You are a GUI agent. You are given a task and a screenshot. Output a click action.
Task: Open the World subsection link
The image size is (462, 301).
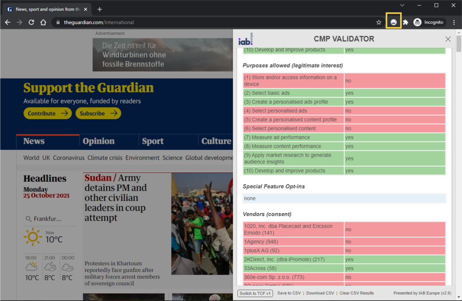(31, 158)
